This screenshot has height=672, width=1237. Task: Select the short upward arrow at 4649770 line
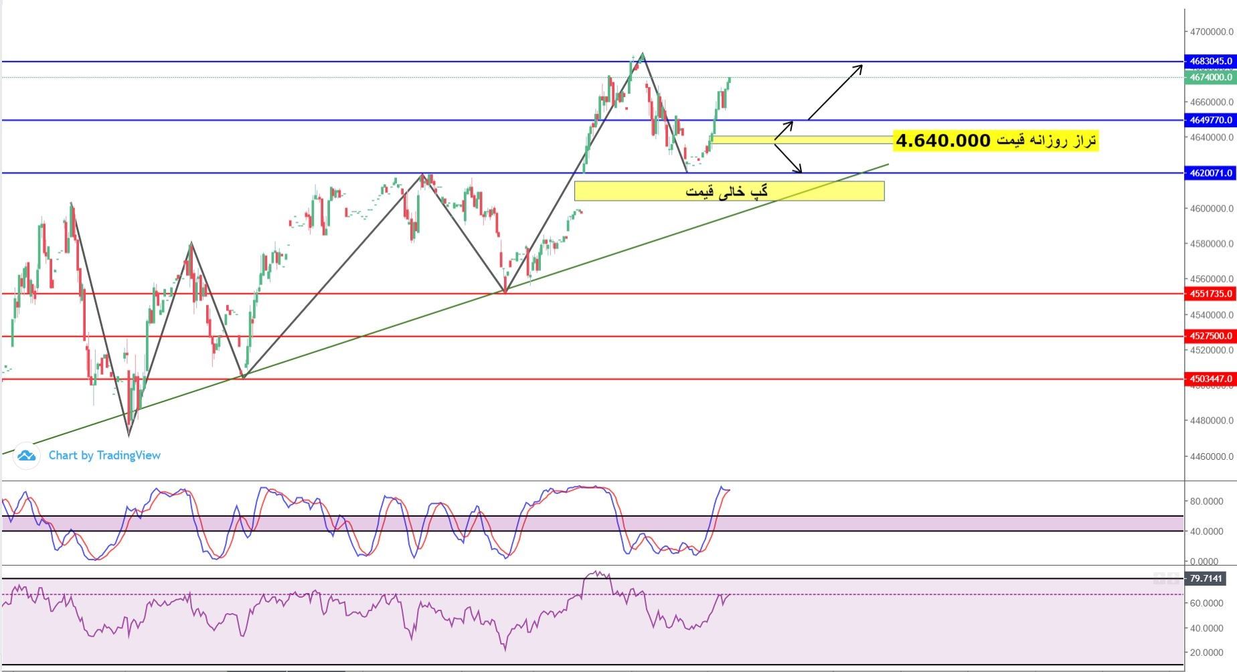pos(790,124)
